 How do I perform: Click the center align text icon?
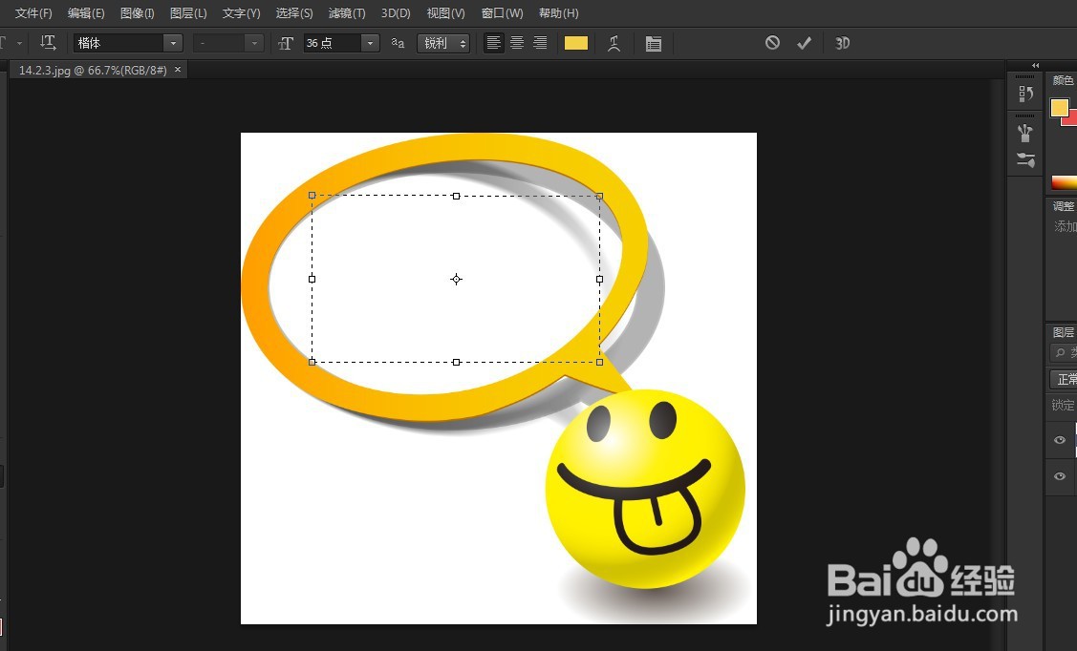[x=517, y=43]
